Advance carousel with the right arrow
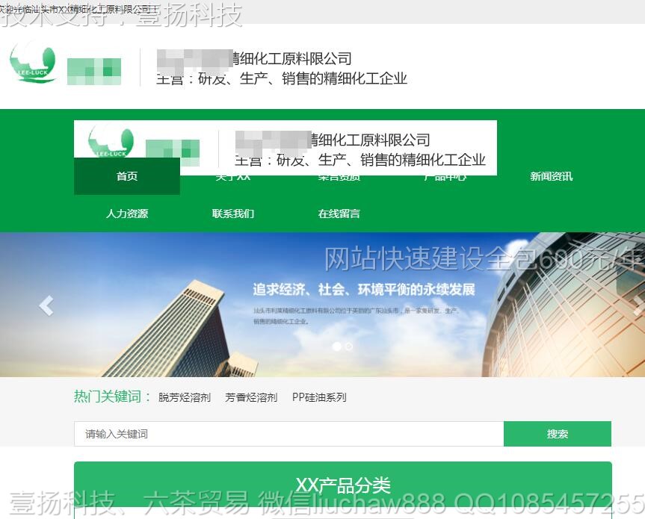The width and height of the screenshot is (645, 519). (637, 305)
